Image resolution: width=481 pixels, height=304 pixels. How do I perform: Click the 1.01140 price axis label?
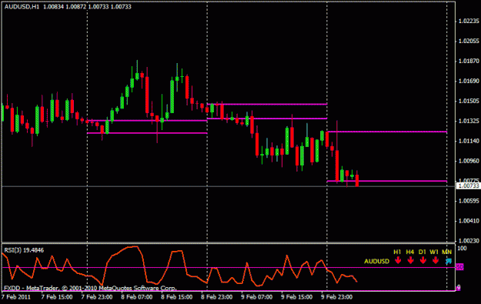469,141
